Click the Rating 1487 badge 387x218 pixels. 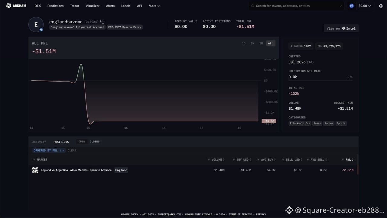click(x=301, y=46)
